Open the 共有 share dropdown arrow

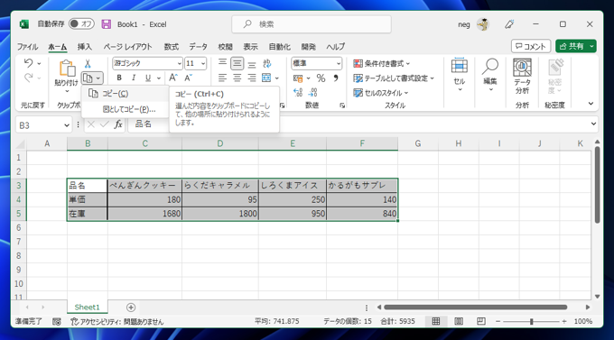coord(591,46)
